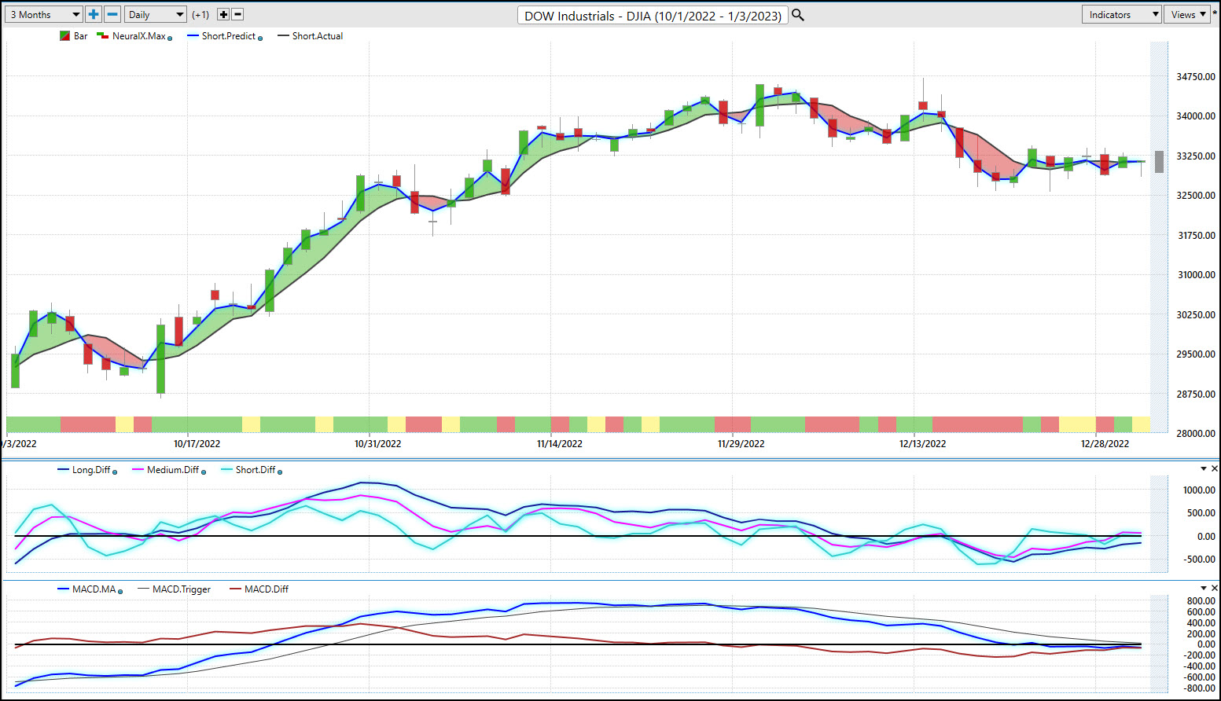
Task: Click the cyan Short.Diff line swatch
Action: pyautogui.click(x=227, y=470)
